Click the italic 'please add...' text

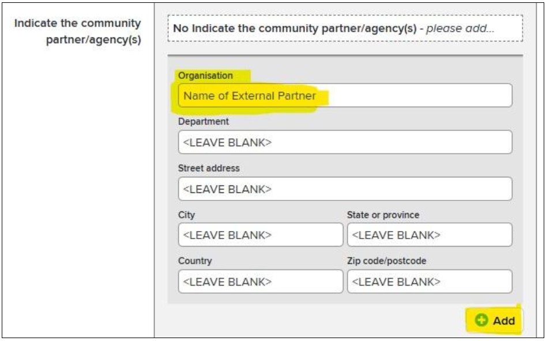(460, 28)
